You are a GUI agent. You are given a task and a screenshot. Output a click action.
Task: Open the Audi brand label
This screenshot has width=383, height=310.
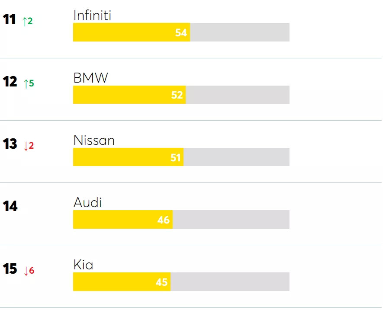(87, 202)
